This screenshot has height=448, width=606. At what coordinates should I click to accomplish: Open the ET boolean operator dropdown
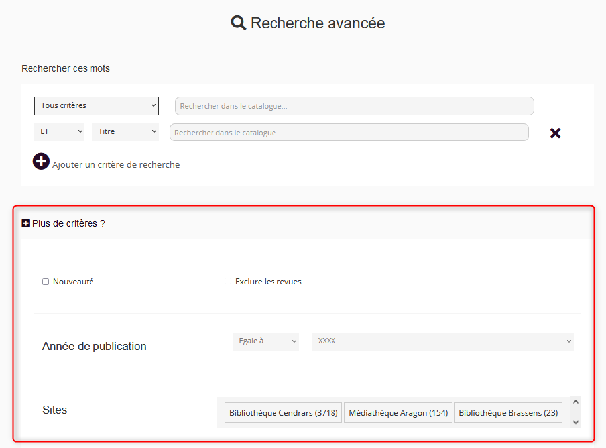[x=60, y=132]
